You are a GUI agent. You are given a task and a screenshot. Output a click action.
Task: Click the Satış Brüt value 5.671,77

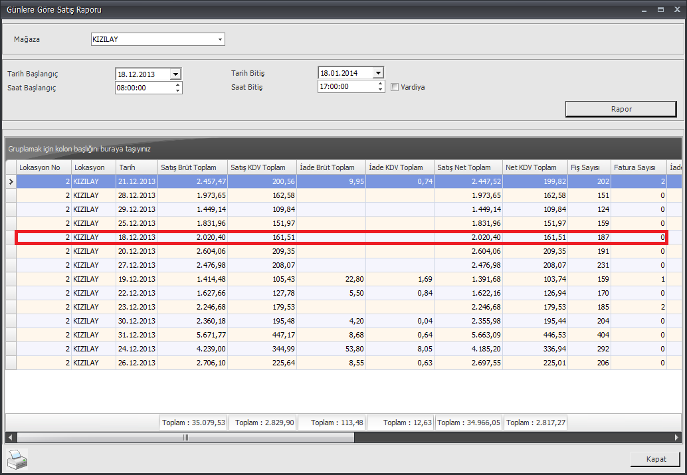pos(193,335)
